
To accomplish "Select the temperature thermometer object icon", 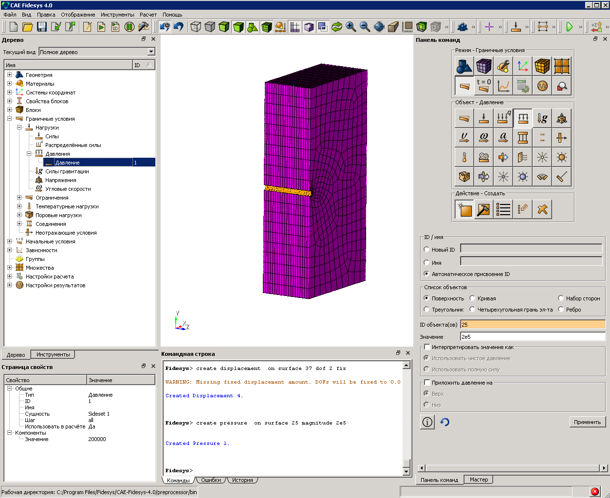I will (x=464, y=157).
